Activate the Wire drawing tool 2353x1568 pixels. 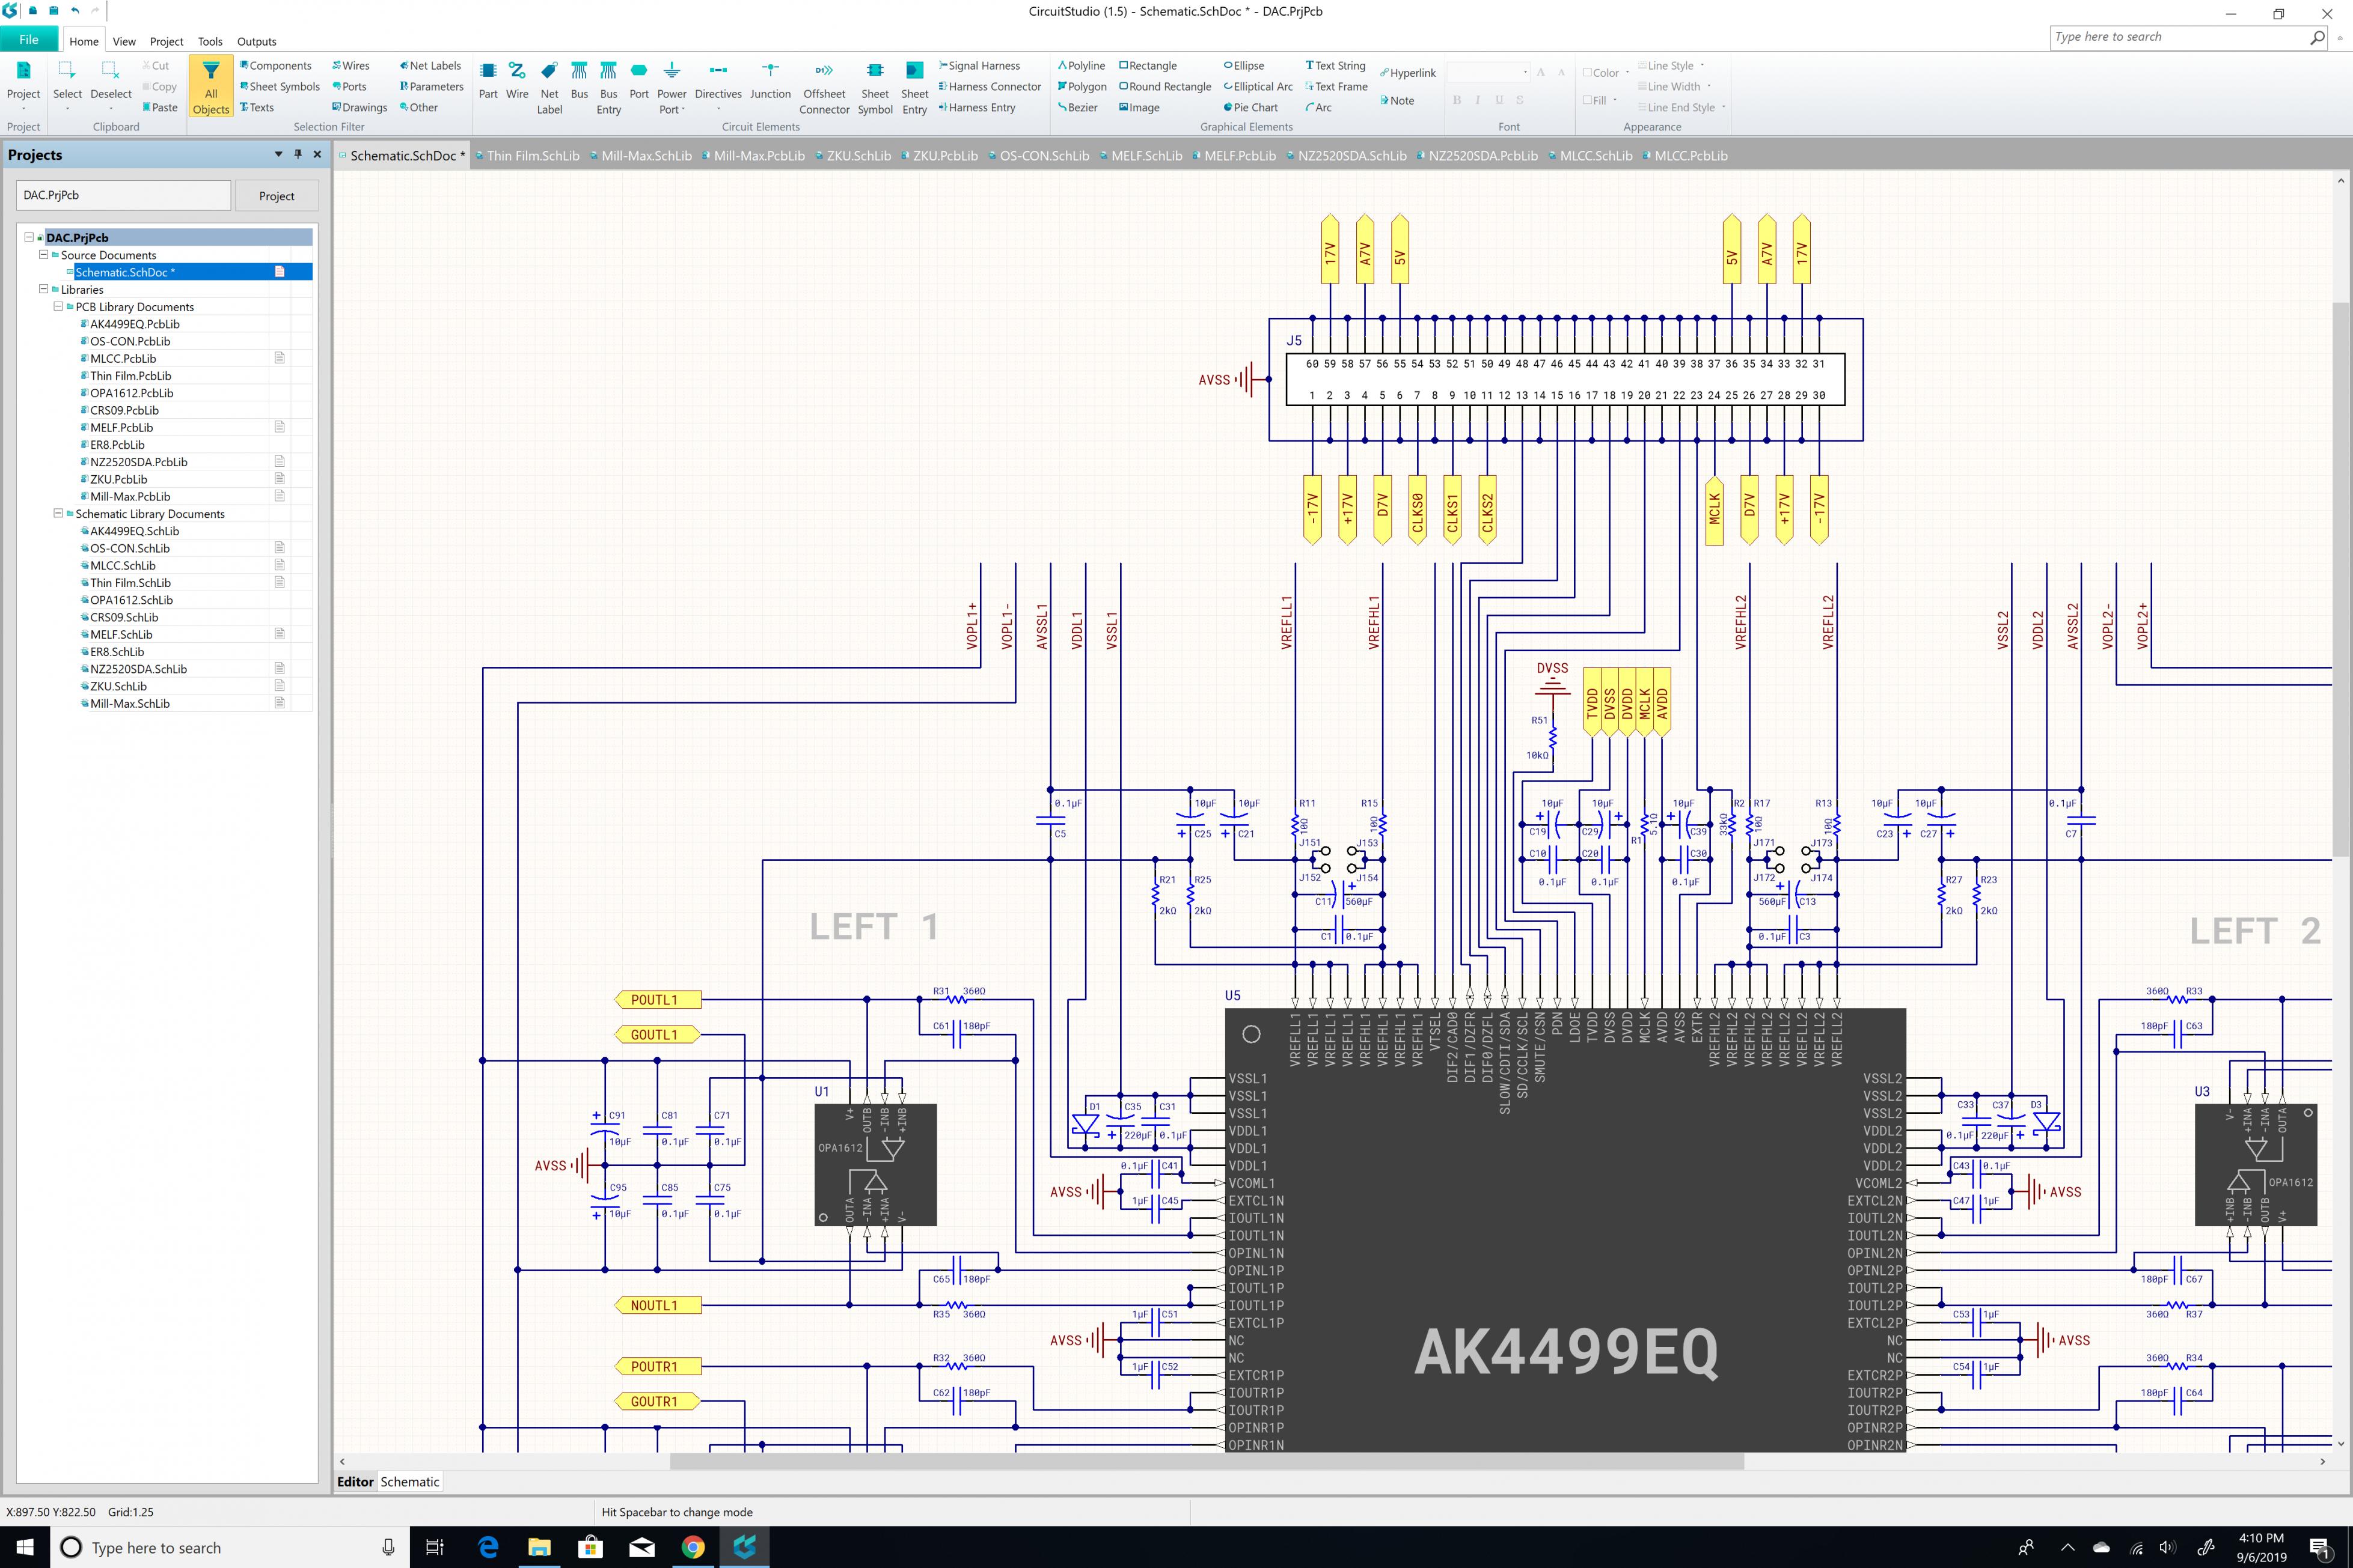[x=516, y=81]
